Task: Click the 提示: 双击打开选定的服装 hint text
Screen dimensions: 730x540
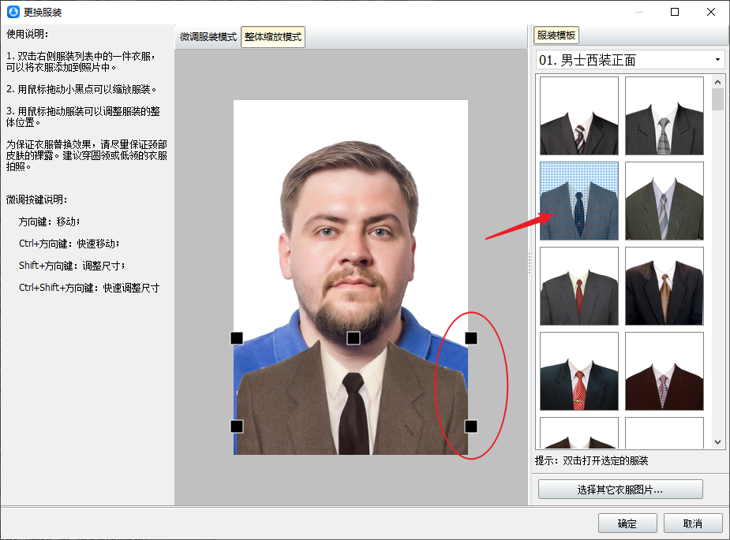Action: pos(591,460)
